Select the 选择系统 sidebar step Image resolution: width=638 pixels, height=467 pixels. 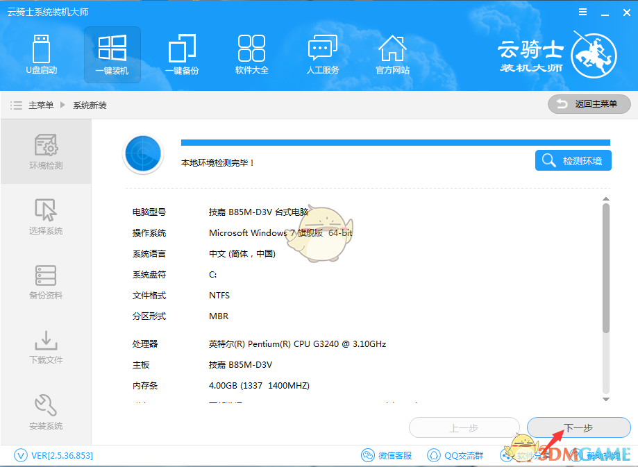[x=46, y=216]
